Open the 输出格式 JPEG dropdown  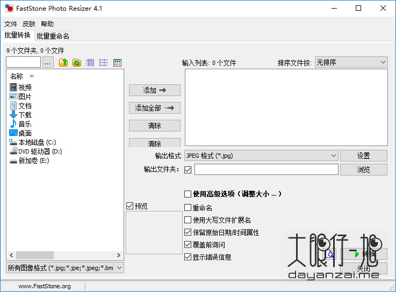point(261,156)
